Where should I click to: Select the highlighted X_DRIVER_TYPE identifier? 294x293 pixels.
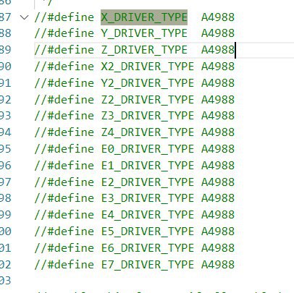pyautogui.click(x=144, y=17)
